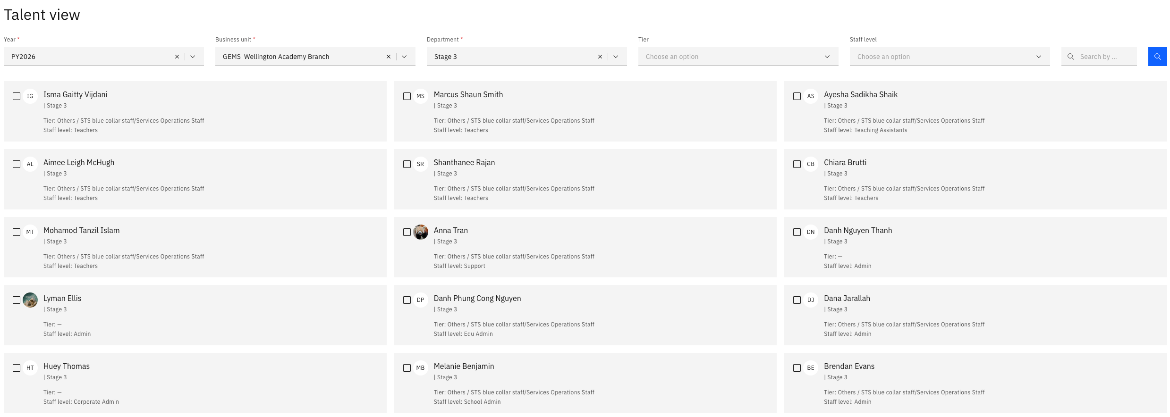Click the MT avatar of Mohamod Tanzil Islam
The width and height of the screenshot is (1170, 417).
coord(30,232)
